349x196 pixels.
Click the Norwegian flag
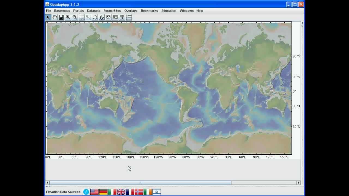[x=139, y=192]
